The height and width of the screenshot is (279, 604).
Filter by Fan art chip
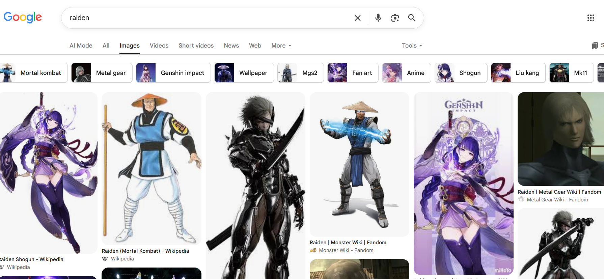tap(353, 73)
